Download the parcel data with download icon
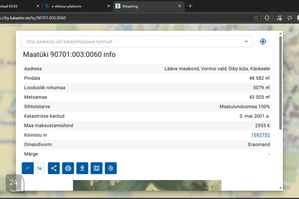The image size is (299, 199). [82, 168]
